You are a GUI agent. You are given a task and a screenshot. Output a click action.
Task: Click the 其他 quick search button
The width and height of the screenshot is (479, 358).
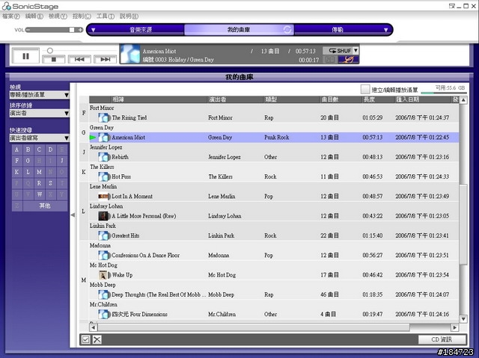coord(45,206)
